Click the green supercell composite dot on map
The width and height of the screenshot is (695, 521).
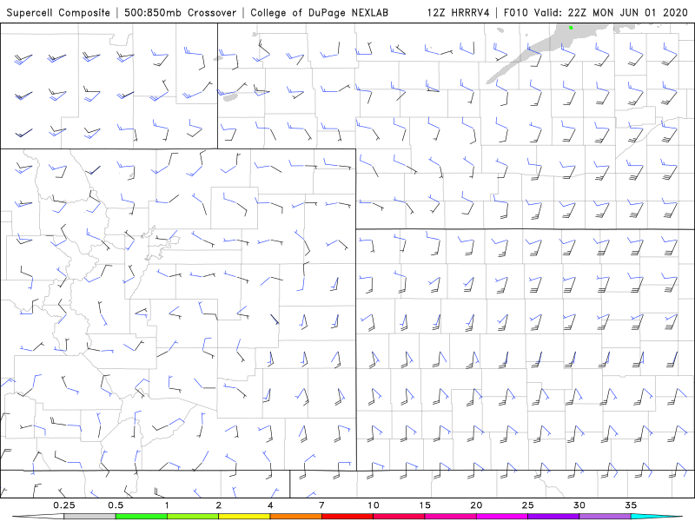point(571,28)
